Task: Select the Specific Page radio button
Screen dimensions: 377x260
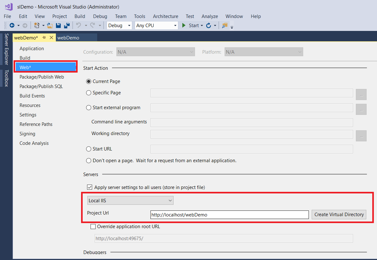Action: pyautogui.click(x=88, y=92)
